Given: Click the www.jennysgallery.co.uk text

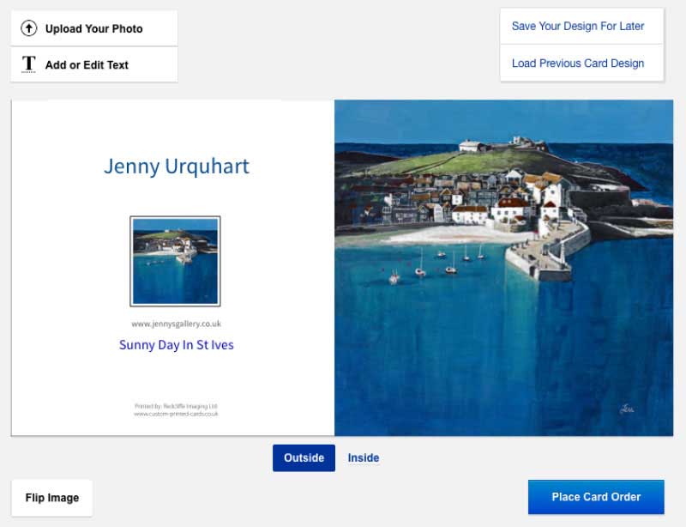Looking at the screenshot, I should [176, 324].
